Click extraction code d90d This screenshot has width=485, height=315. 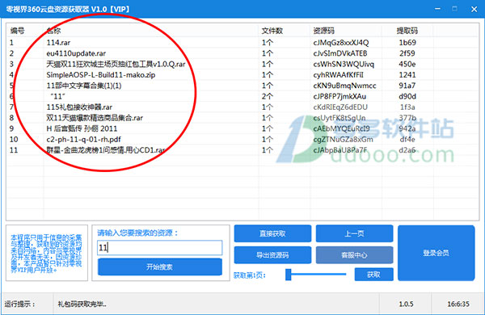(407, 96)
